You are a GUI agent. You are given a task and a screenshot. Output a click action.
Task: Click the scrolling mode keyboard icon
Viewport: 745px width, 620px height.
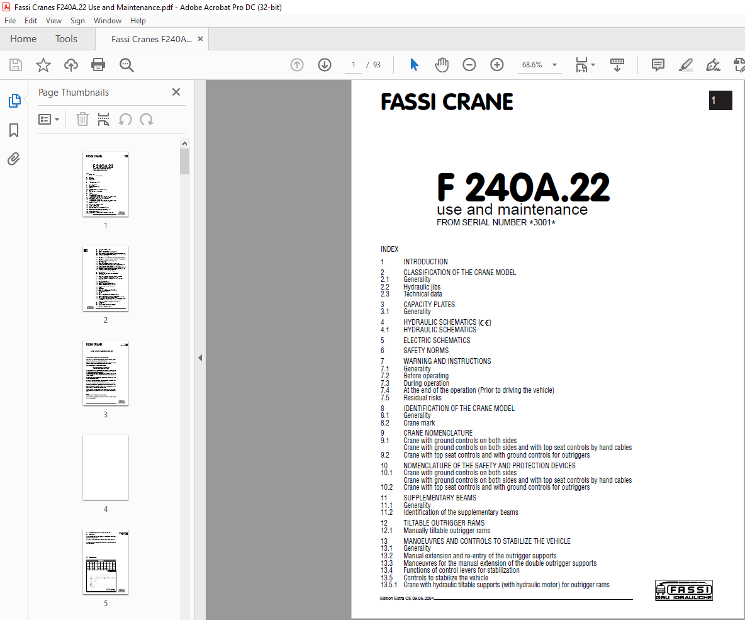(617, 65)
